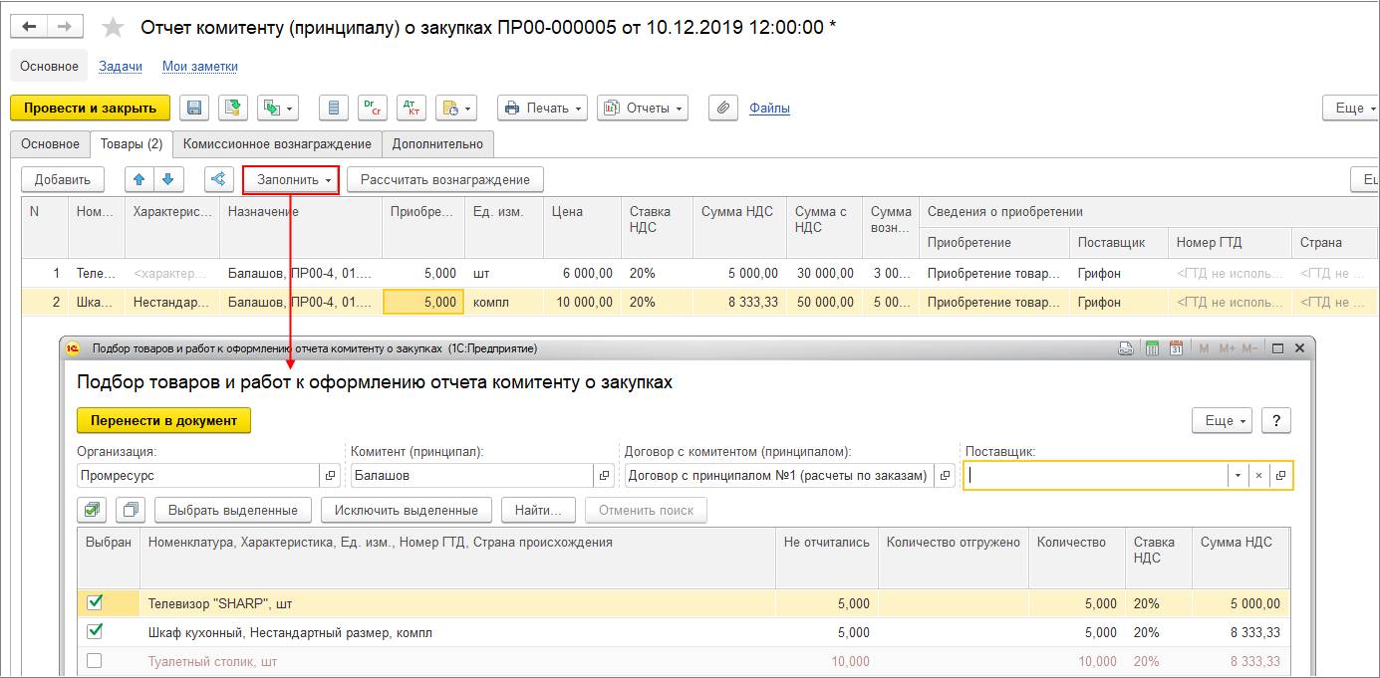
Task: Click check-all icon in selection dialog
Action: pos(92,510)
